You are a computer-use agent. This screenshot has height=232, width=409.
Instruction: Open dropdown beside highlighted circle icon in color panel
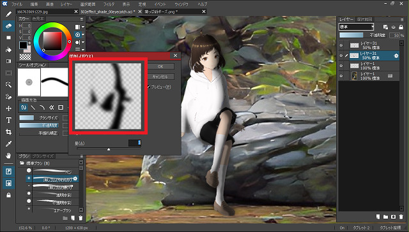pos(83,34)
